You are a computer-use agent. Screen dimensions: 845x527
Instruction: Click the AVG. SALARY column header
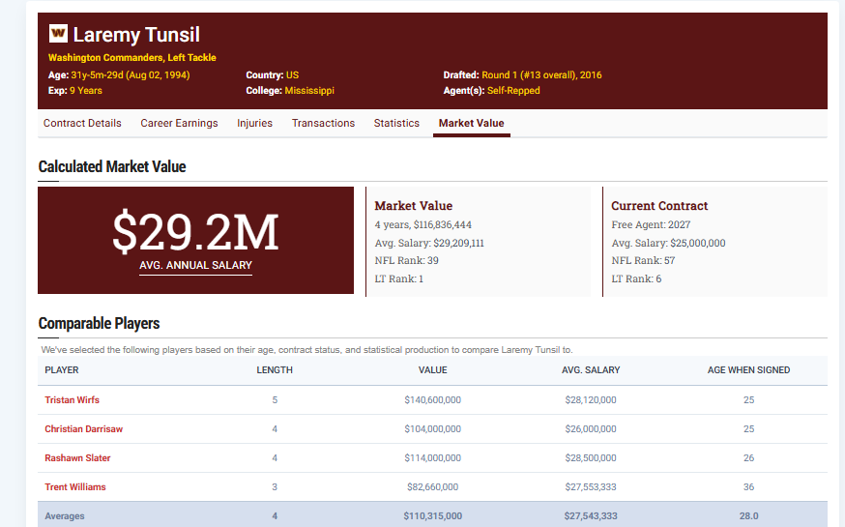(x=591, y=370)
